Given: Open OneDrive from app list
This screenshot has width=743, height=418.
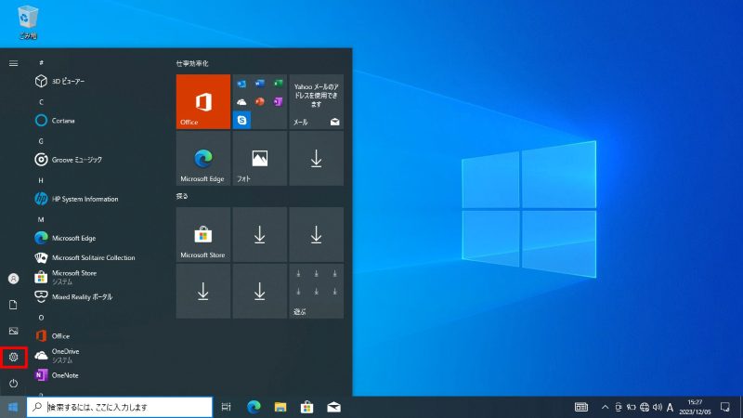Looking at the screenshot, I should (99, 356).
